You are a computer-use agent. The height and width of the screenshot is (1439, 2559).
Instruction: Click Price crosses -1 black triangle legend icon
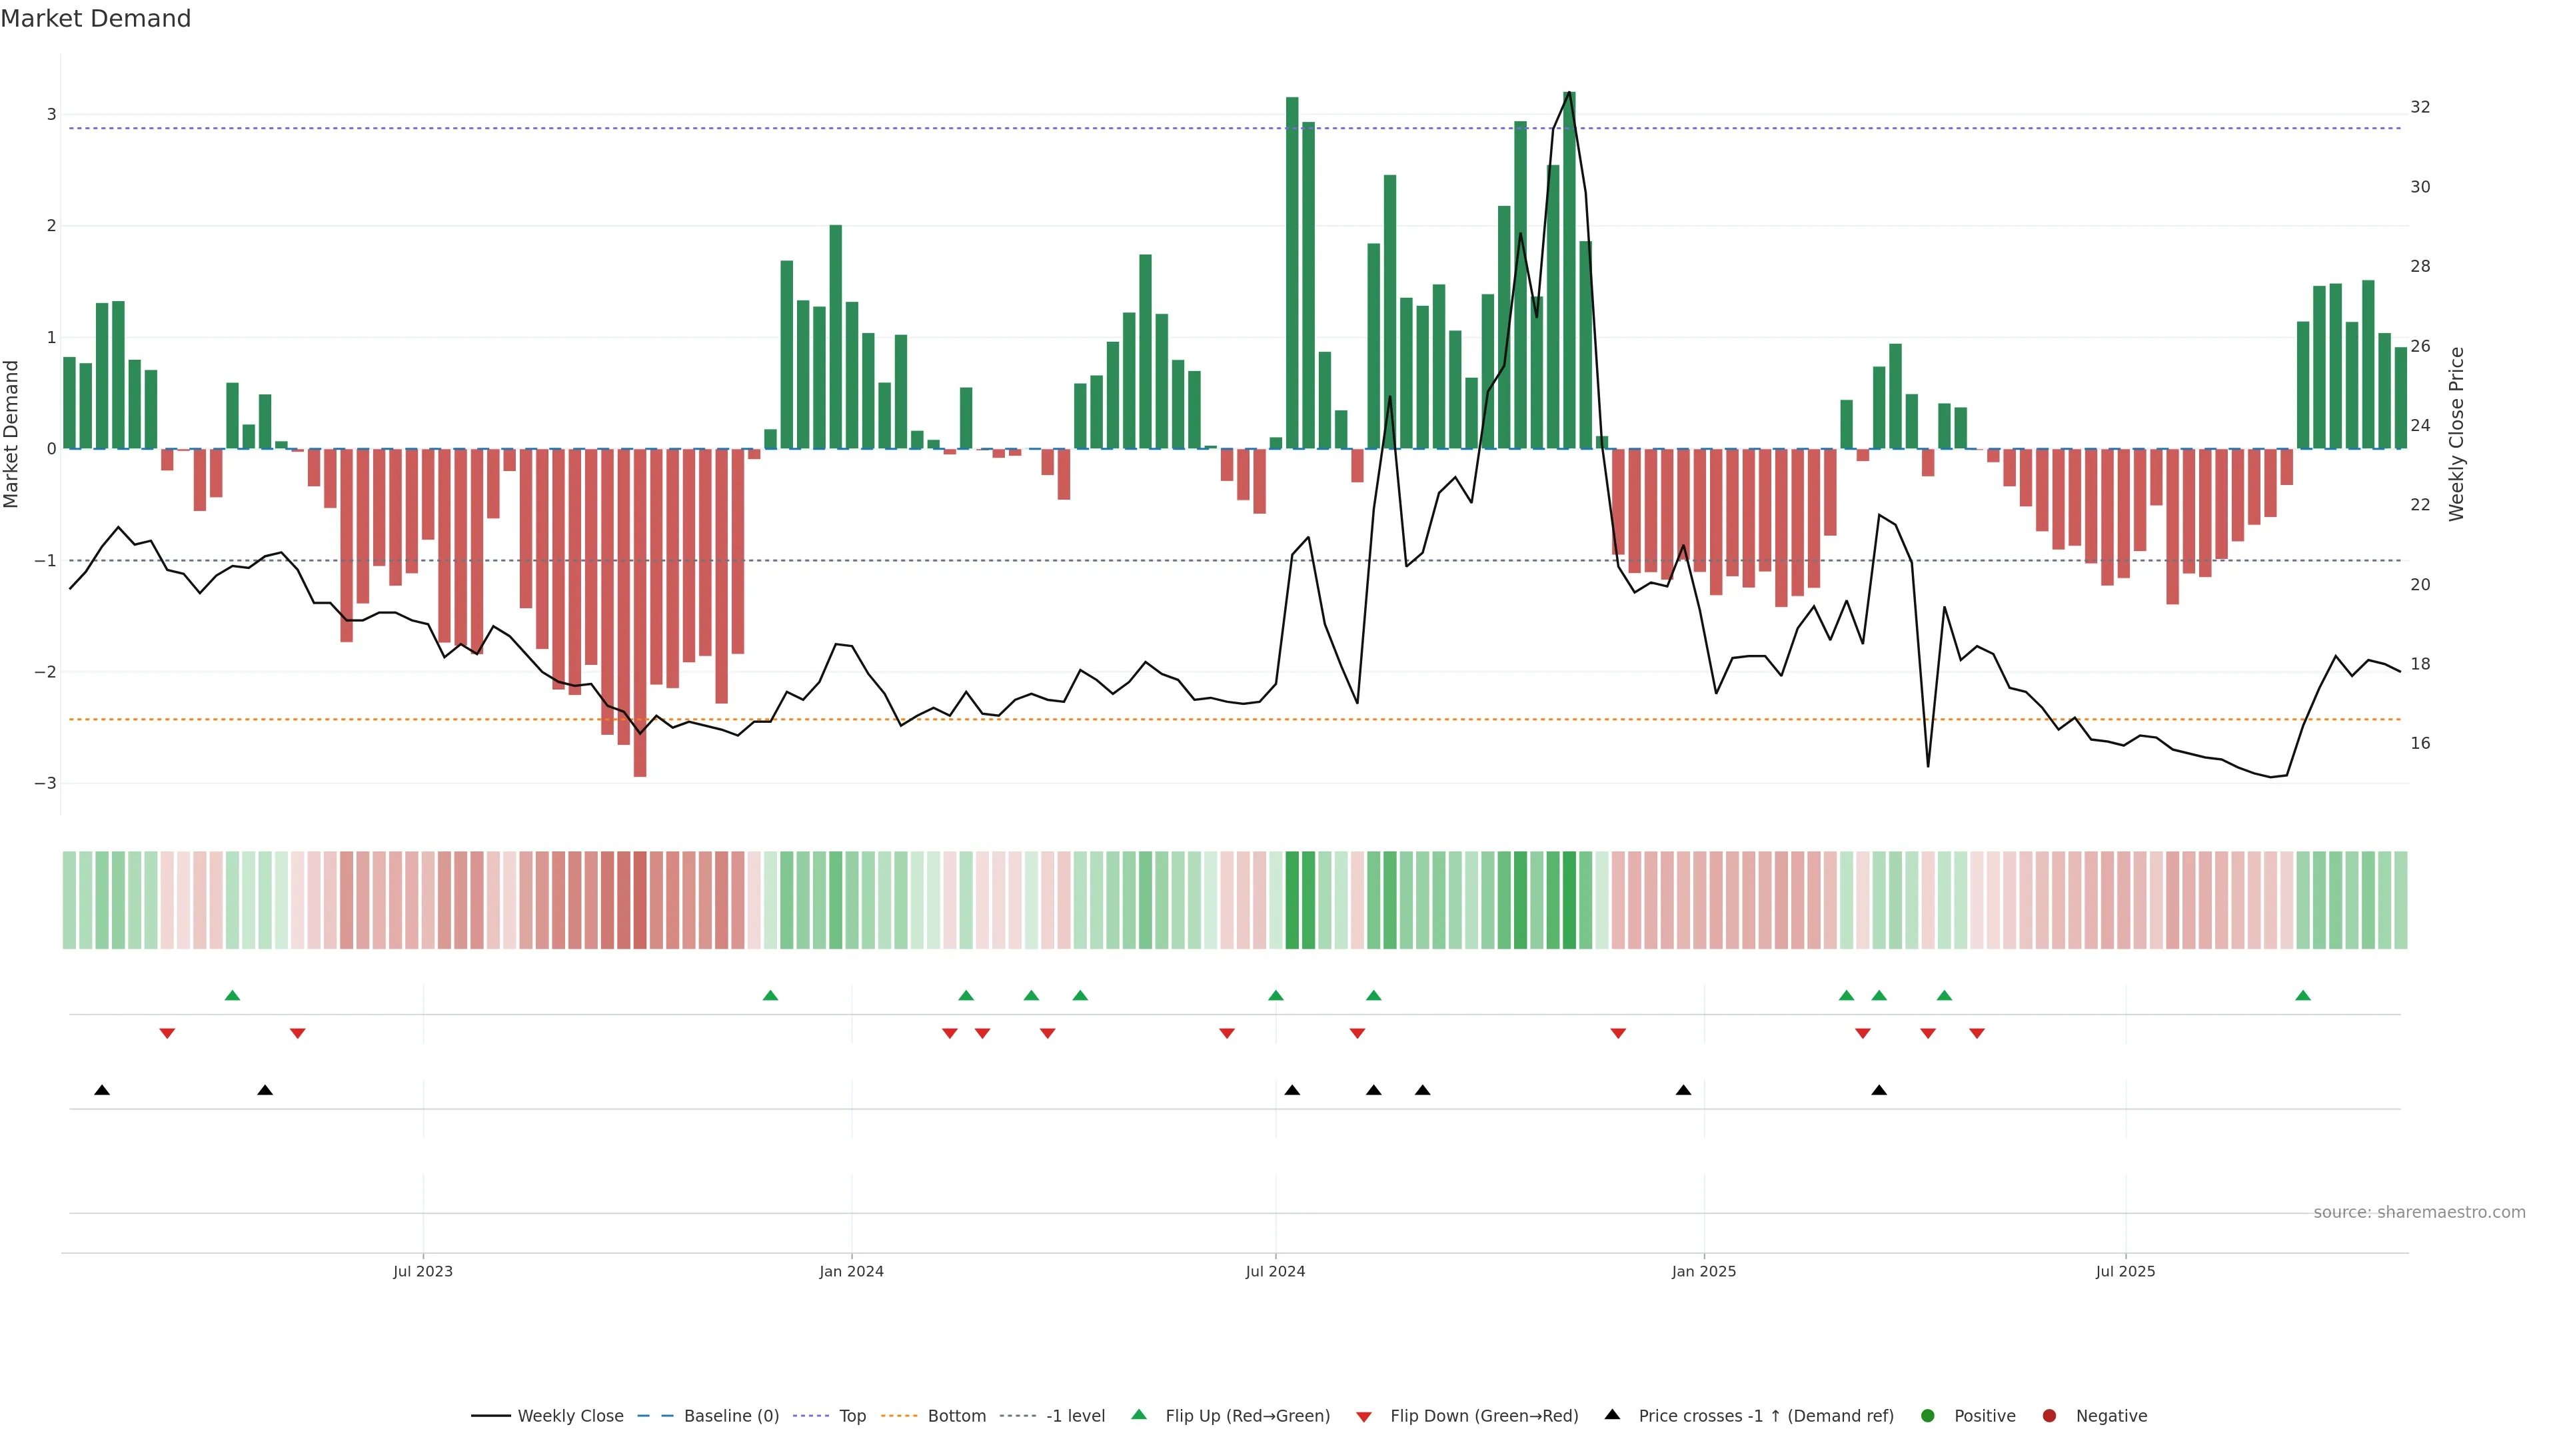click(1612, 1414)
